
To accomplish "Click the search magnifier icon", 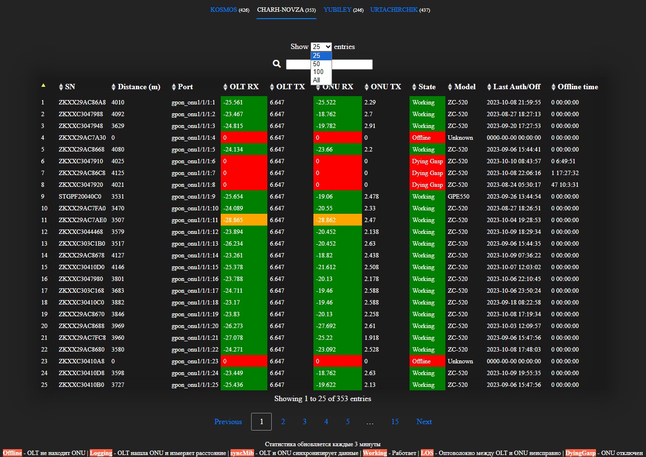I will [x=277, y=64].
